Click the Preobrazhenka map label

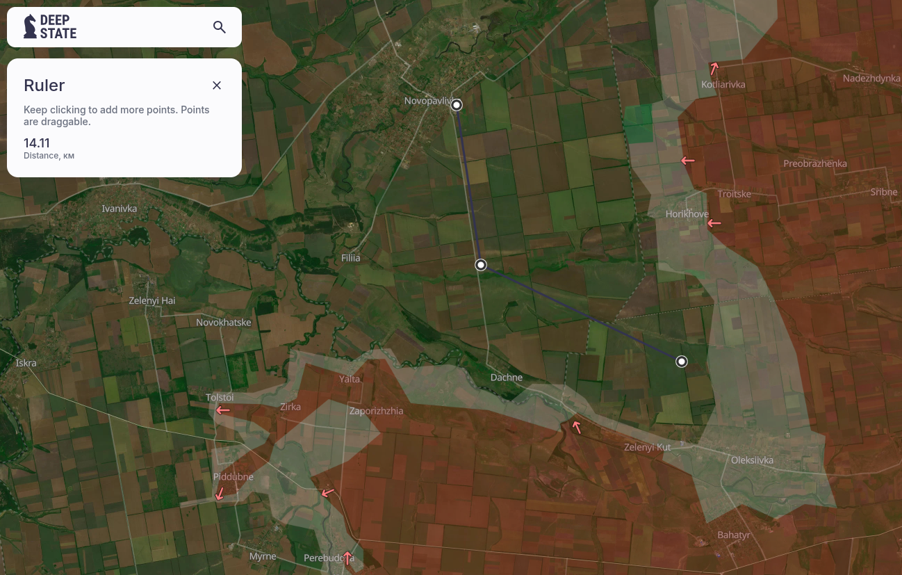point(815,163)
